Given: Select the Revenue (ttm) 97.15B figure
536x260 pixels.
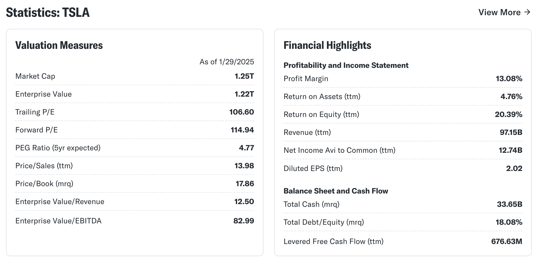Looking at the screenshot, I should coord(511,132).
